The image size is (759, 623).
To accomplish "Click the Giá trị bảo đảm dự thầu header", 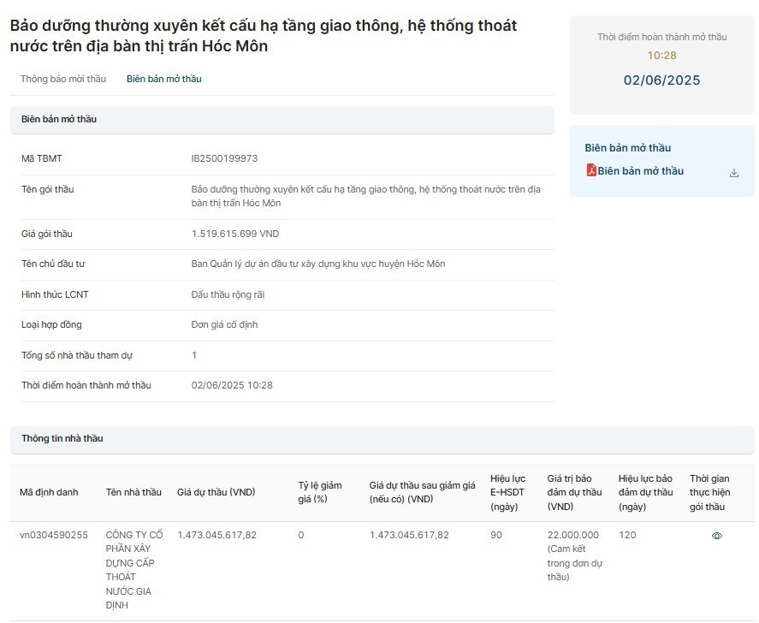I will pos(574,492).
